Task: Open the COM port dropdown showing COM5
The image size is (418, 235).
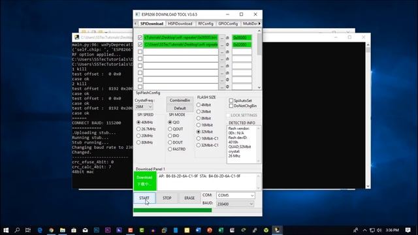Action: [235, 195]
